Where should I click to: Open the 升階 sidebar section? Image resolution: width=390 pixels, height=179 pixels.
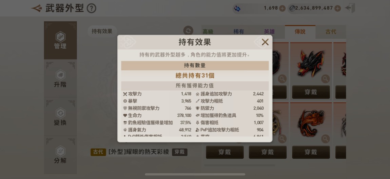tap(60, 79)
